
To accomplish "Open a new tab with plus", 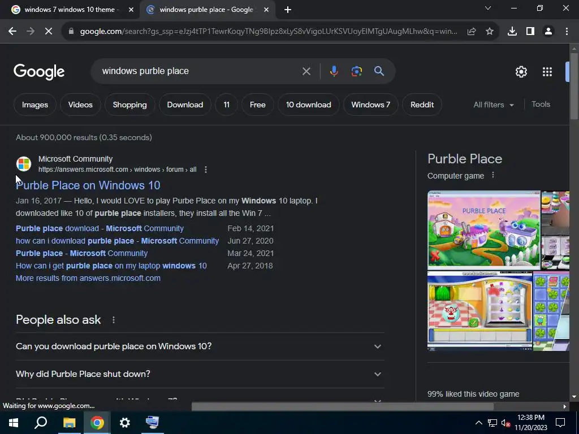I will [x=288, y=10].
